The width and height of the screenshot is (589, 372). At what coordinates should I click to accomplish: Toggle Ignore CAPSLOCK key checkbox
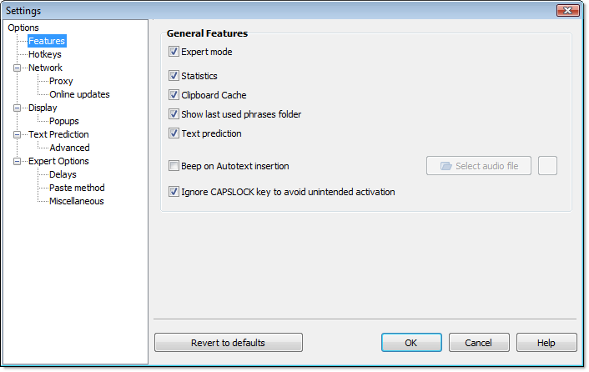click(x=174, y=192)
